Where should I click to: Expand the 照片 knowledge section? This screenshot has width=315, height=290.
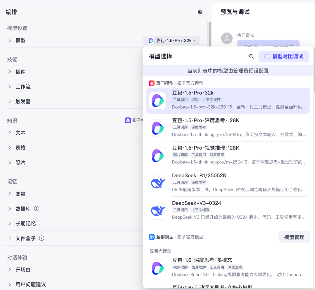pyautogui.click(x=10, y=162)
